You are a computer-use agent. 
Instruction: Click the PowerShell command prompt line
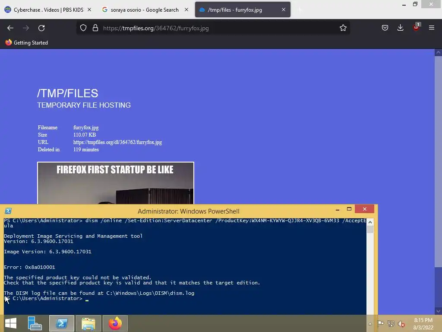coord(46,298)
